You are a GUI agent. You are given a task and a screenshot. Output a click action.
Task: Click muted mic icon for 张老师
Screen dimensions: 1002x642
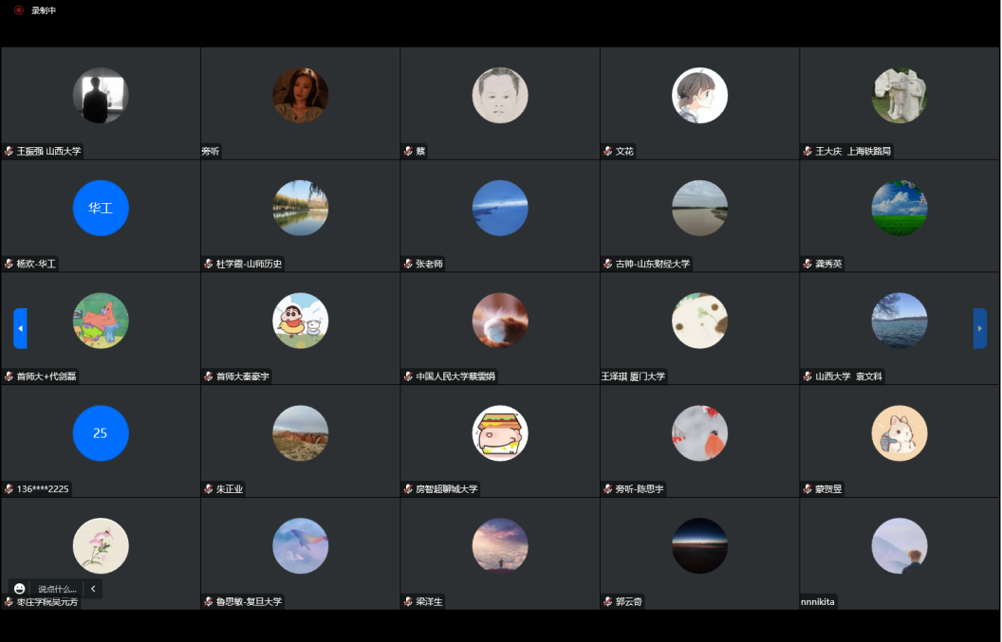pos(408,264)
